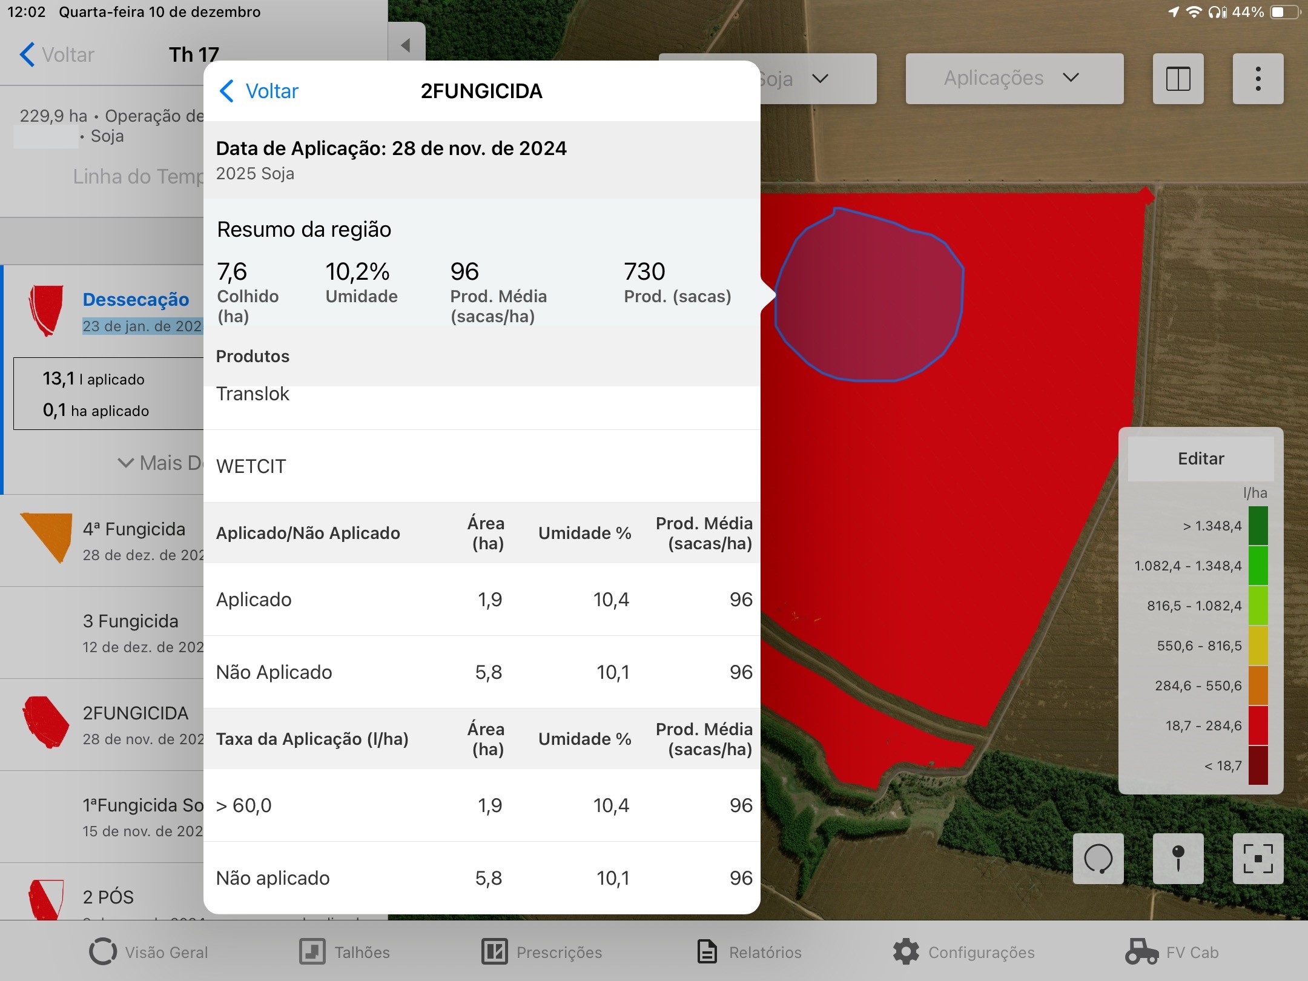Screen dimensions: 1308x981
Task: Open the split view panel icon
Action: pyautogui.click(x=1178, y=79)
